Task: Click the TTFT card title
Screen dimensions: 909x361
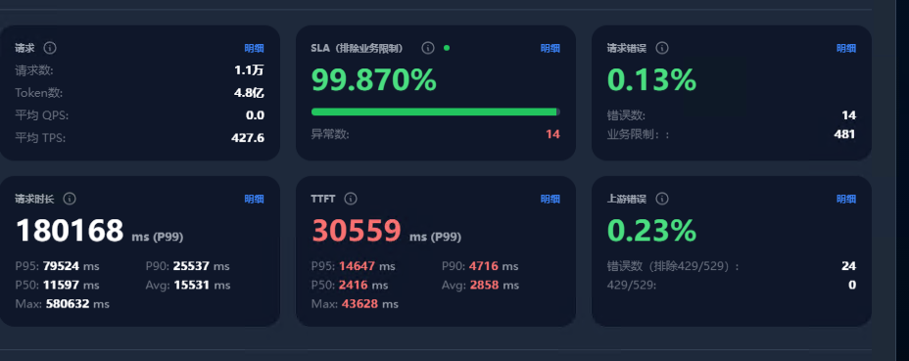Action: (323, 200)
